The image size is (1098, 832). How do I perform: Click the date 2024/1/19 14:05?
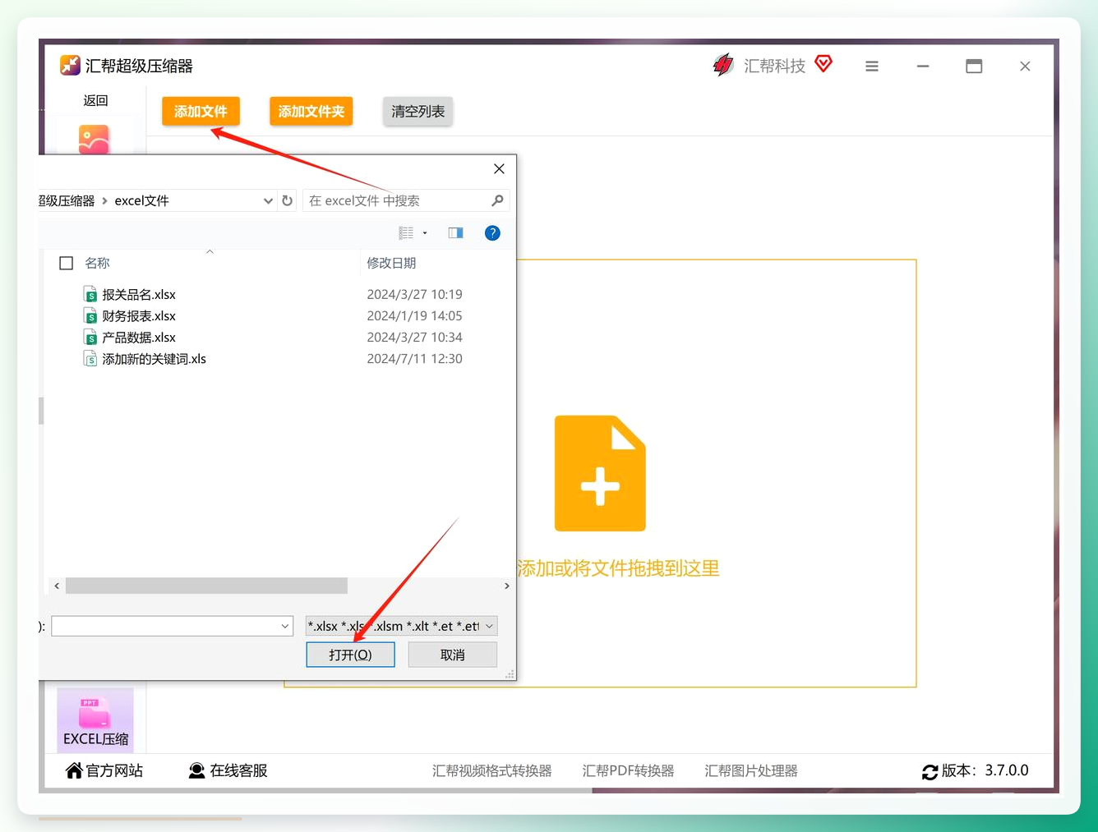coord(414,316)
